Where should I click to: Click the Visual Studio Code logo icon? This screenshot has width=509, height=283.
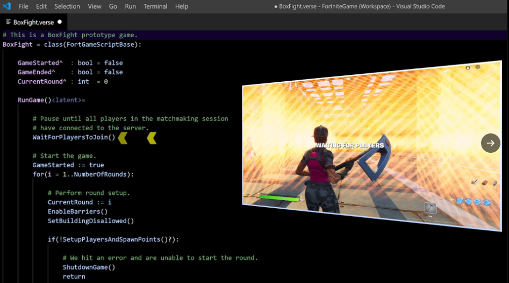(x=7, y=6)
